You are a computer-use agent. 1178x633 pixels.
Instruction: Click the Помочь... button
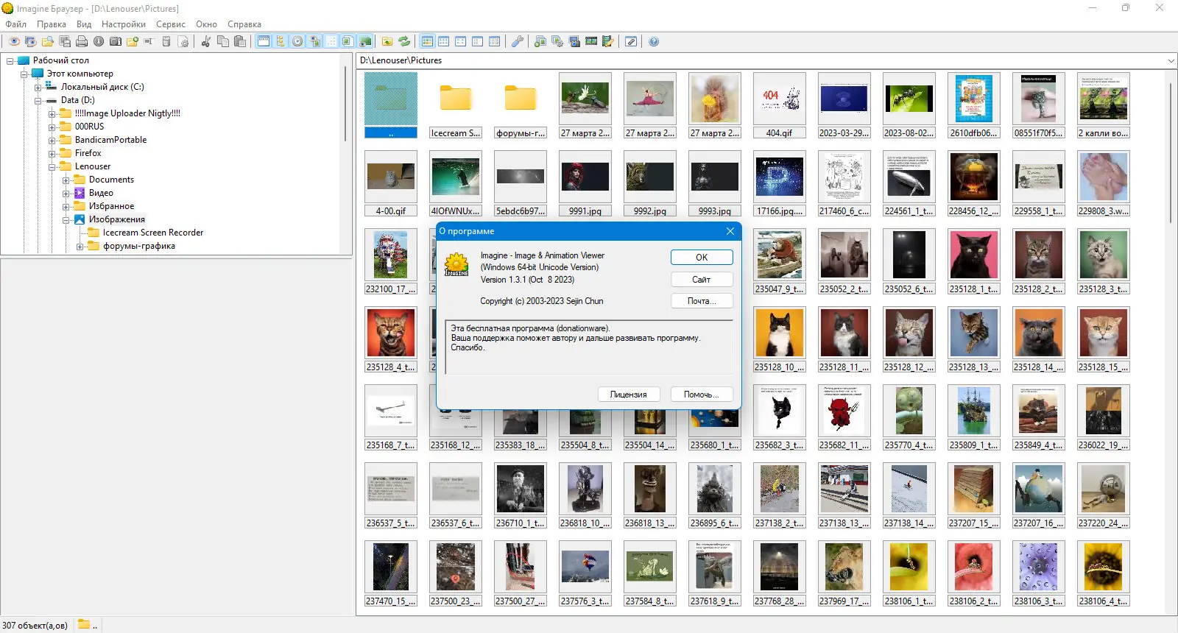point(702,395)
